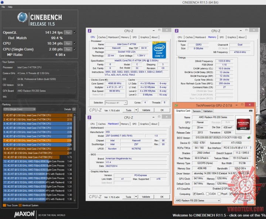Toggle the CPU (Single Core) test checkbox

(x=75, y=49)
